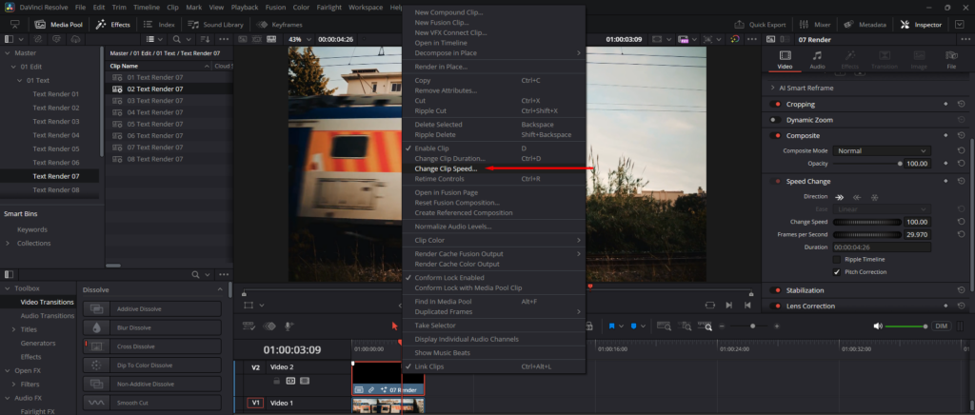Lock the Video 2 track
This screenshot has height=415, width=975.
[x=277, y=380]
